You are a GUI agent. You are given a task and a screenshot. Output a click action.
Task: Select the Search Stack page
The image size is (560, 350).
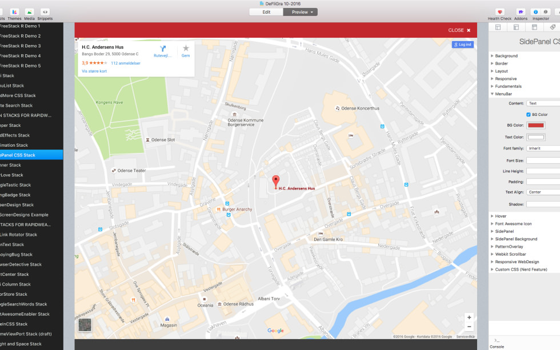point(31,106)
